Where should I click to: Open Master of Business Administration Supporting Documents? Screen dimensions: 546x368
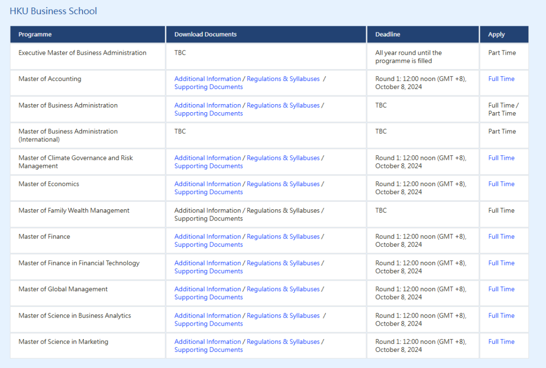(208, 114)
